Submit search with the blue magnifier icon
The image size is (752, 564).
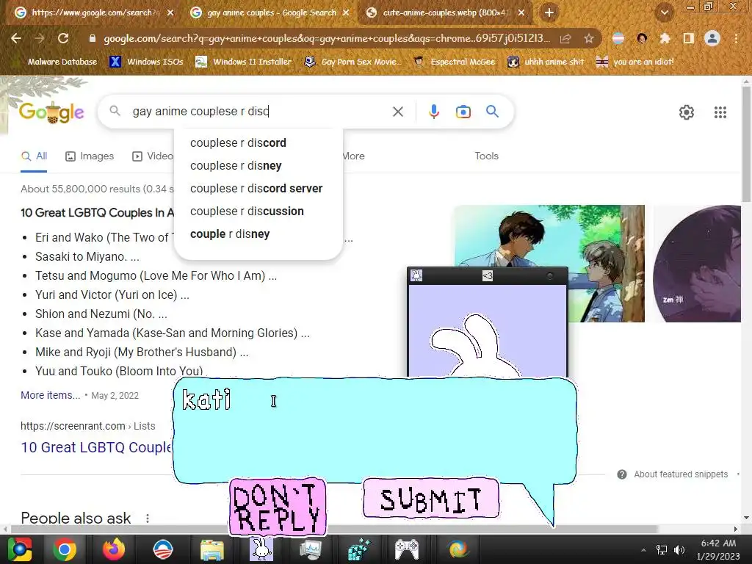492,112
